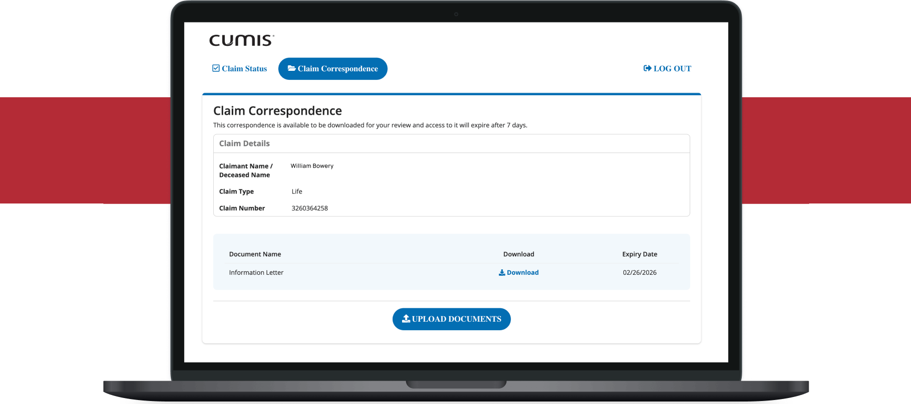Screen dimensions: 911x404
Task: Click the Claim Correspondence page heading
Action: pyautogui.click(x=277, y=111)
